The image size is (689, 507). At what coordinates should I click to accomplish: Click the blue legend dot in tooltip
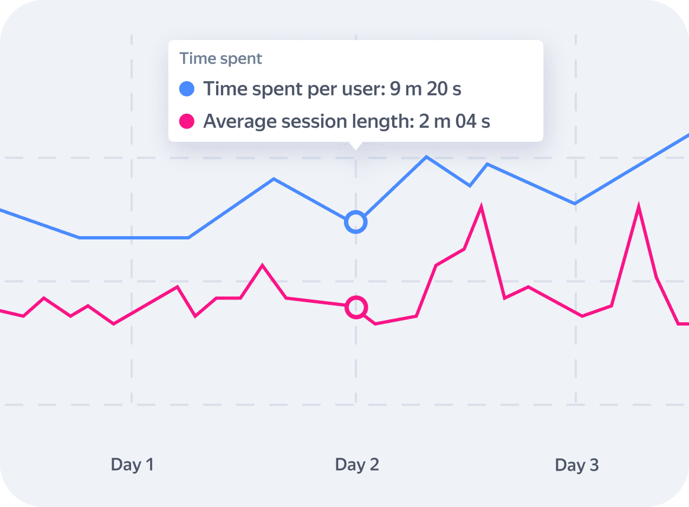(x=187, y=89)
